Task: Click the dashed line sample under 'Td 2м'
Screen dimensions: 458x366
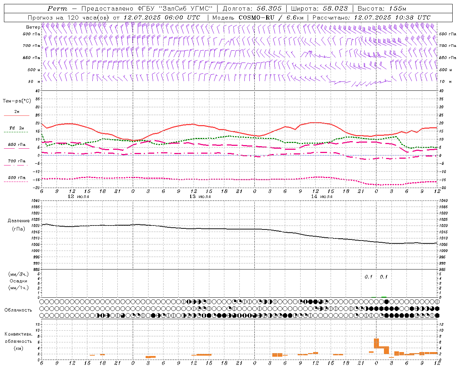Action: pos(16,132)
